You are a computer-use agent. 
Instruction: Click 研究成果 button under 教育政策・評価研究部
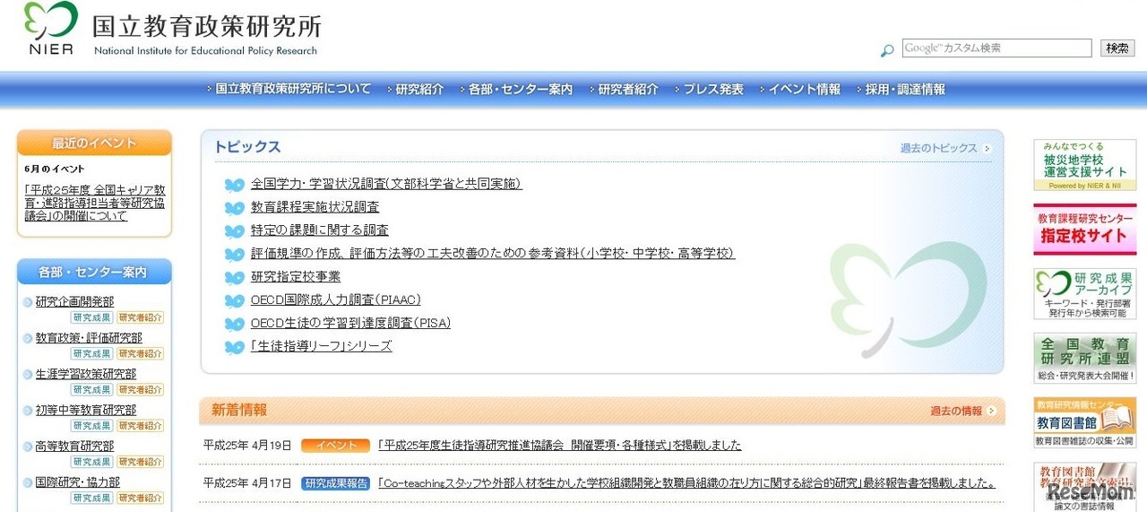[92, 353]
